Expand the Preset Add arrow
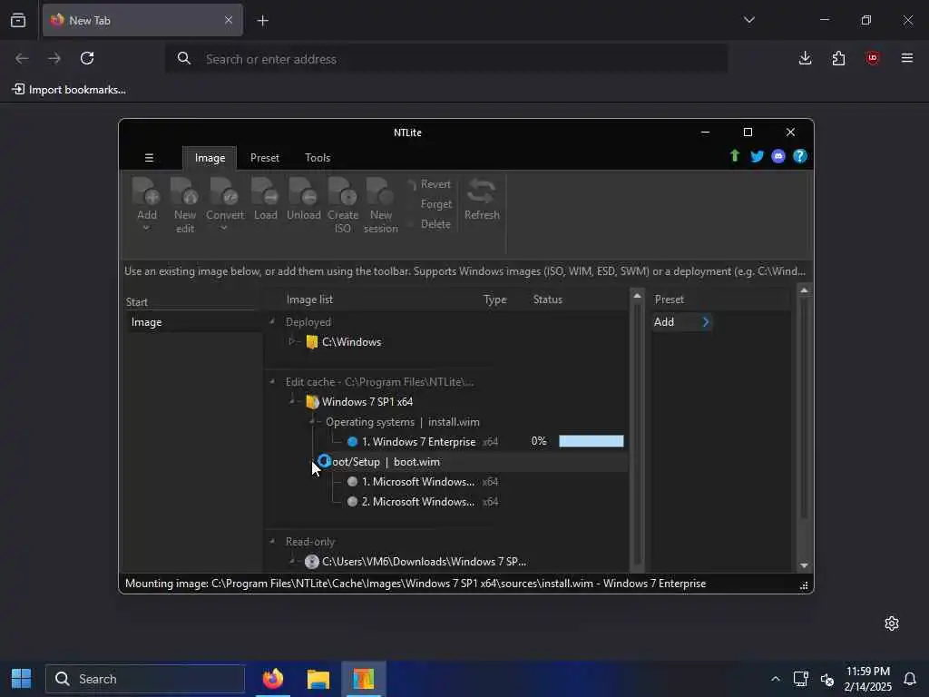This screenshot has height=697, width=929. [x=705, y=322]
